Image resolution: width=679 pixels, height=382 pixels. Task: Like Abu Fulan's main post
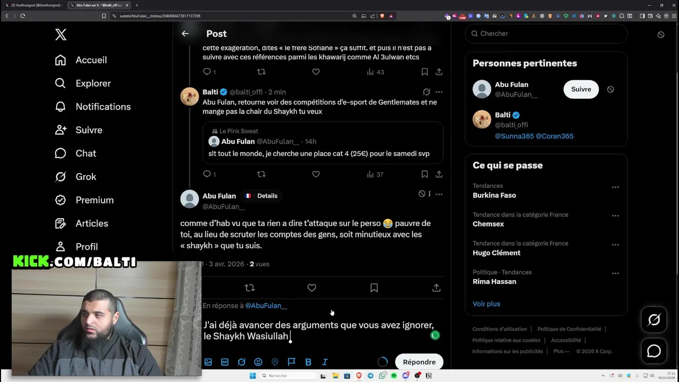[312, 288]
